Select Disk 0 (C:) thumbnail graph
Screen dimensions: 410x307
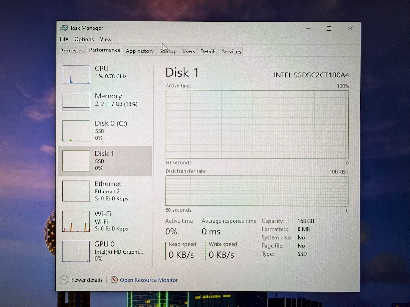click(76, 130)
